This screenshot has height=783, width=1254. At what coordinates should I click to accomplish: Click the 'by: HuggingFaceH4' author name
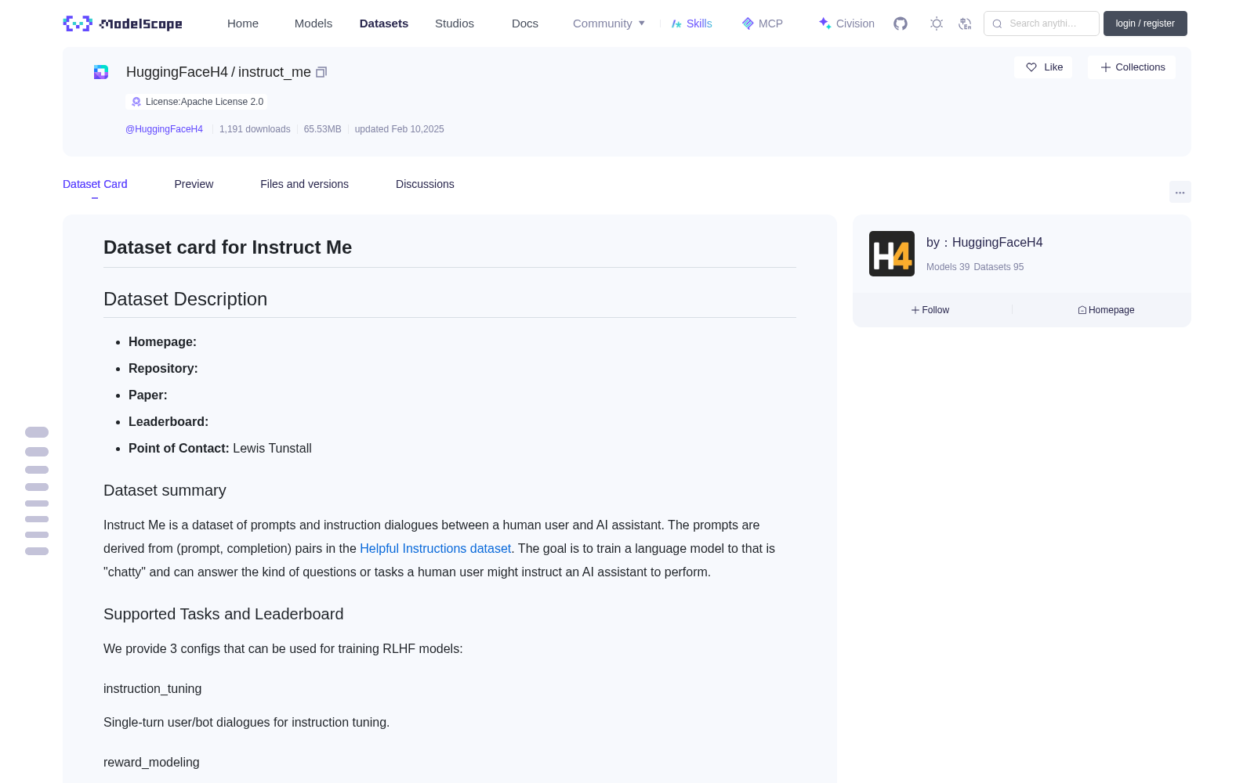(984, 243)
